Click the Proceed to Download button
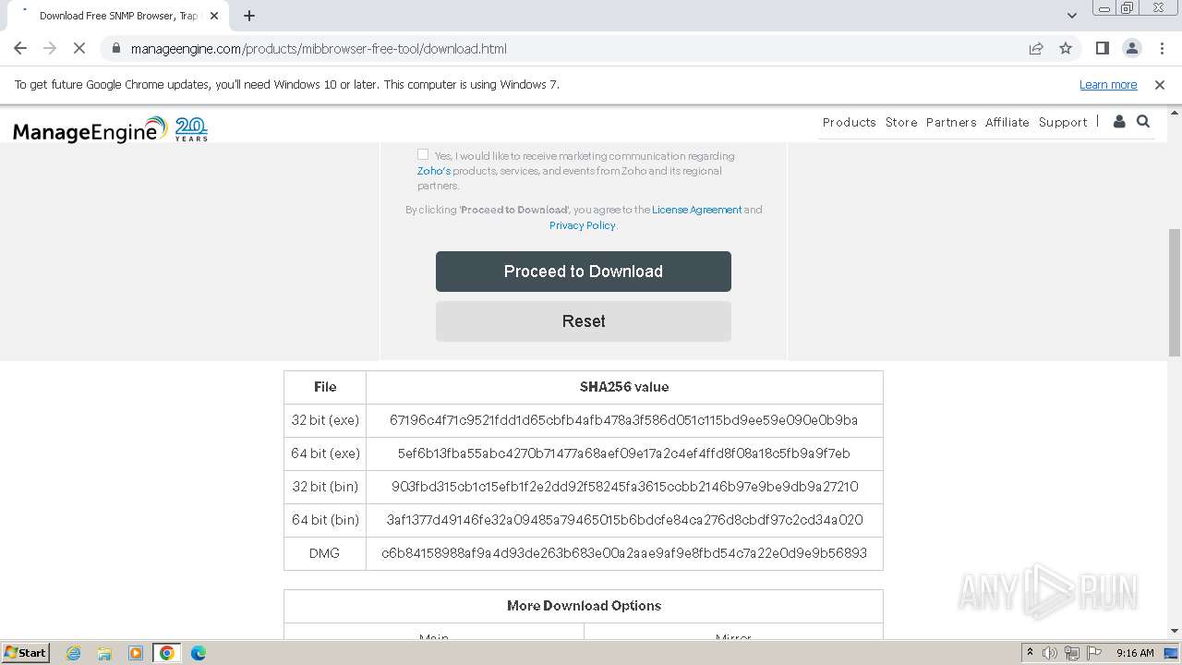 coord(584,272)
